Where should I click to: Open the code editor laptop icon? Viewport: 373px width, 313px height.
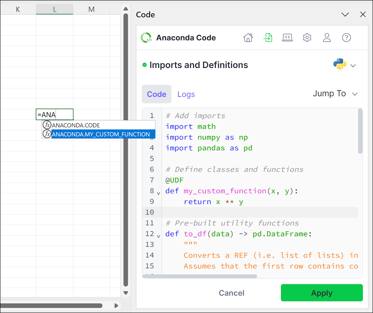pyautogui.click(x=287, y=37)
